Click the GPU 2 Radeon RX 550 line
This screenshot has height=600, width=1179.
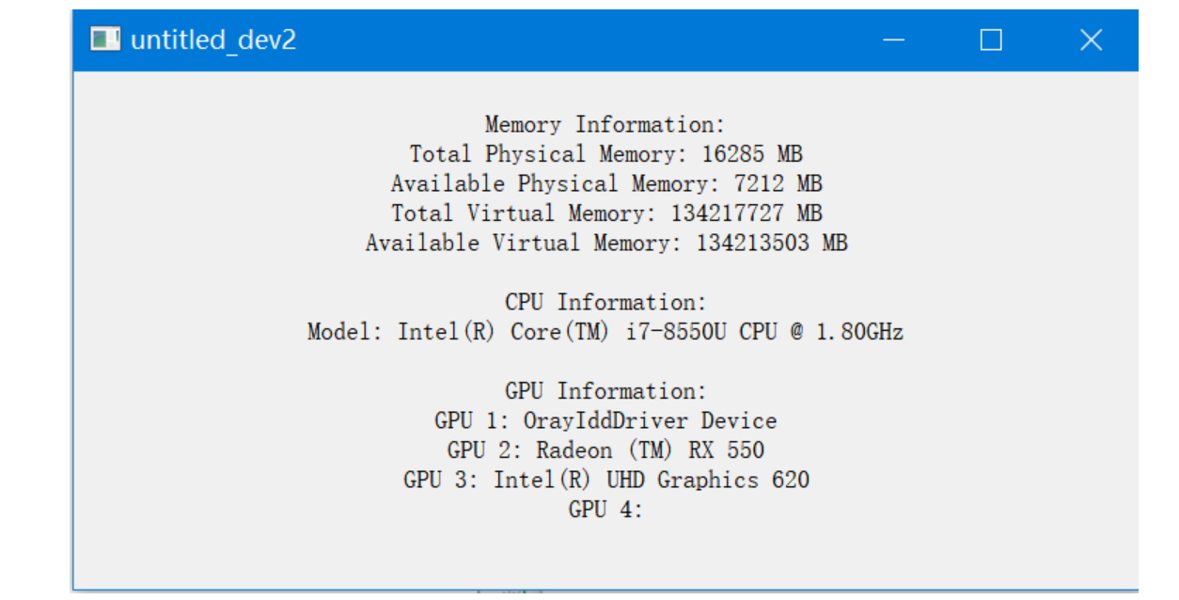click(x=605, y=450)
